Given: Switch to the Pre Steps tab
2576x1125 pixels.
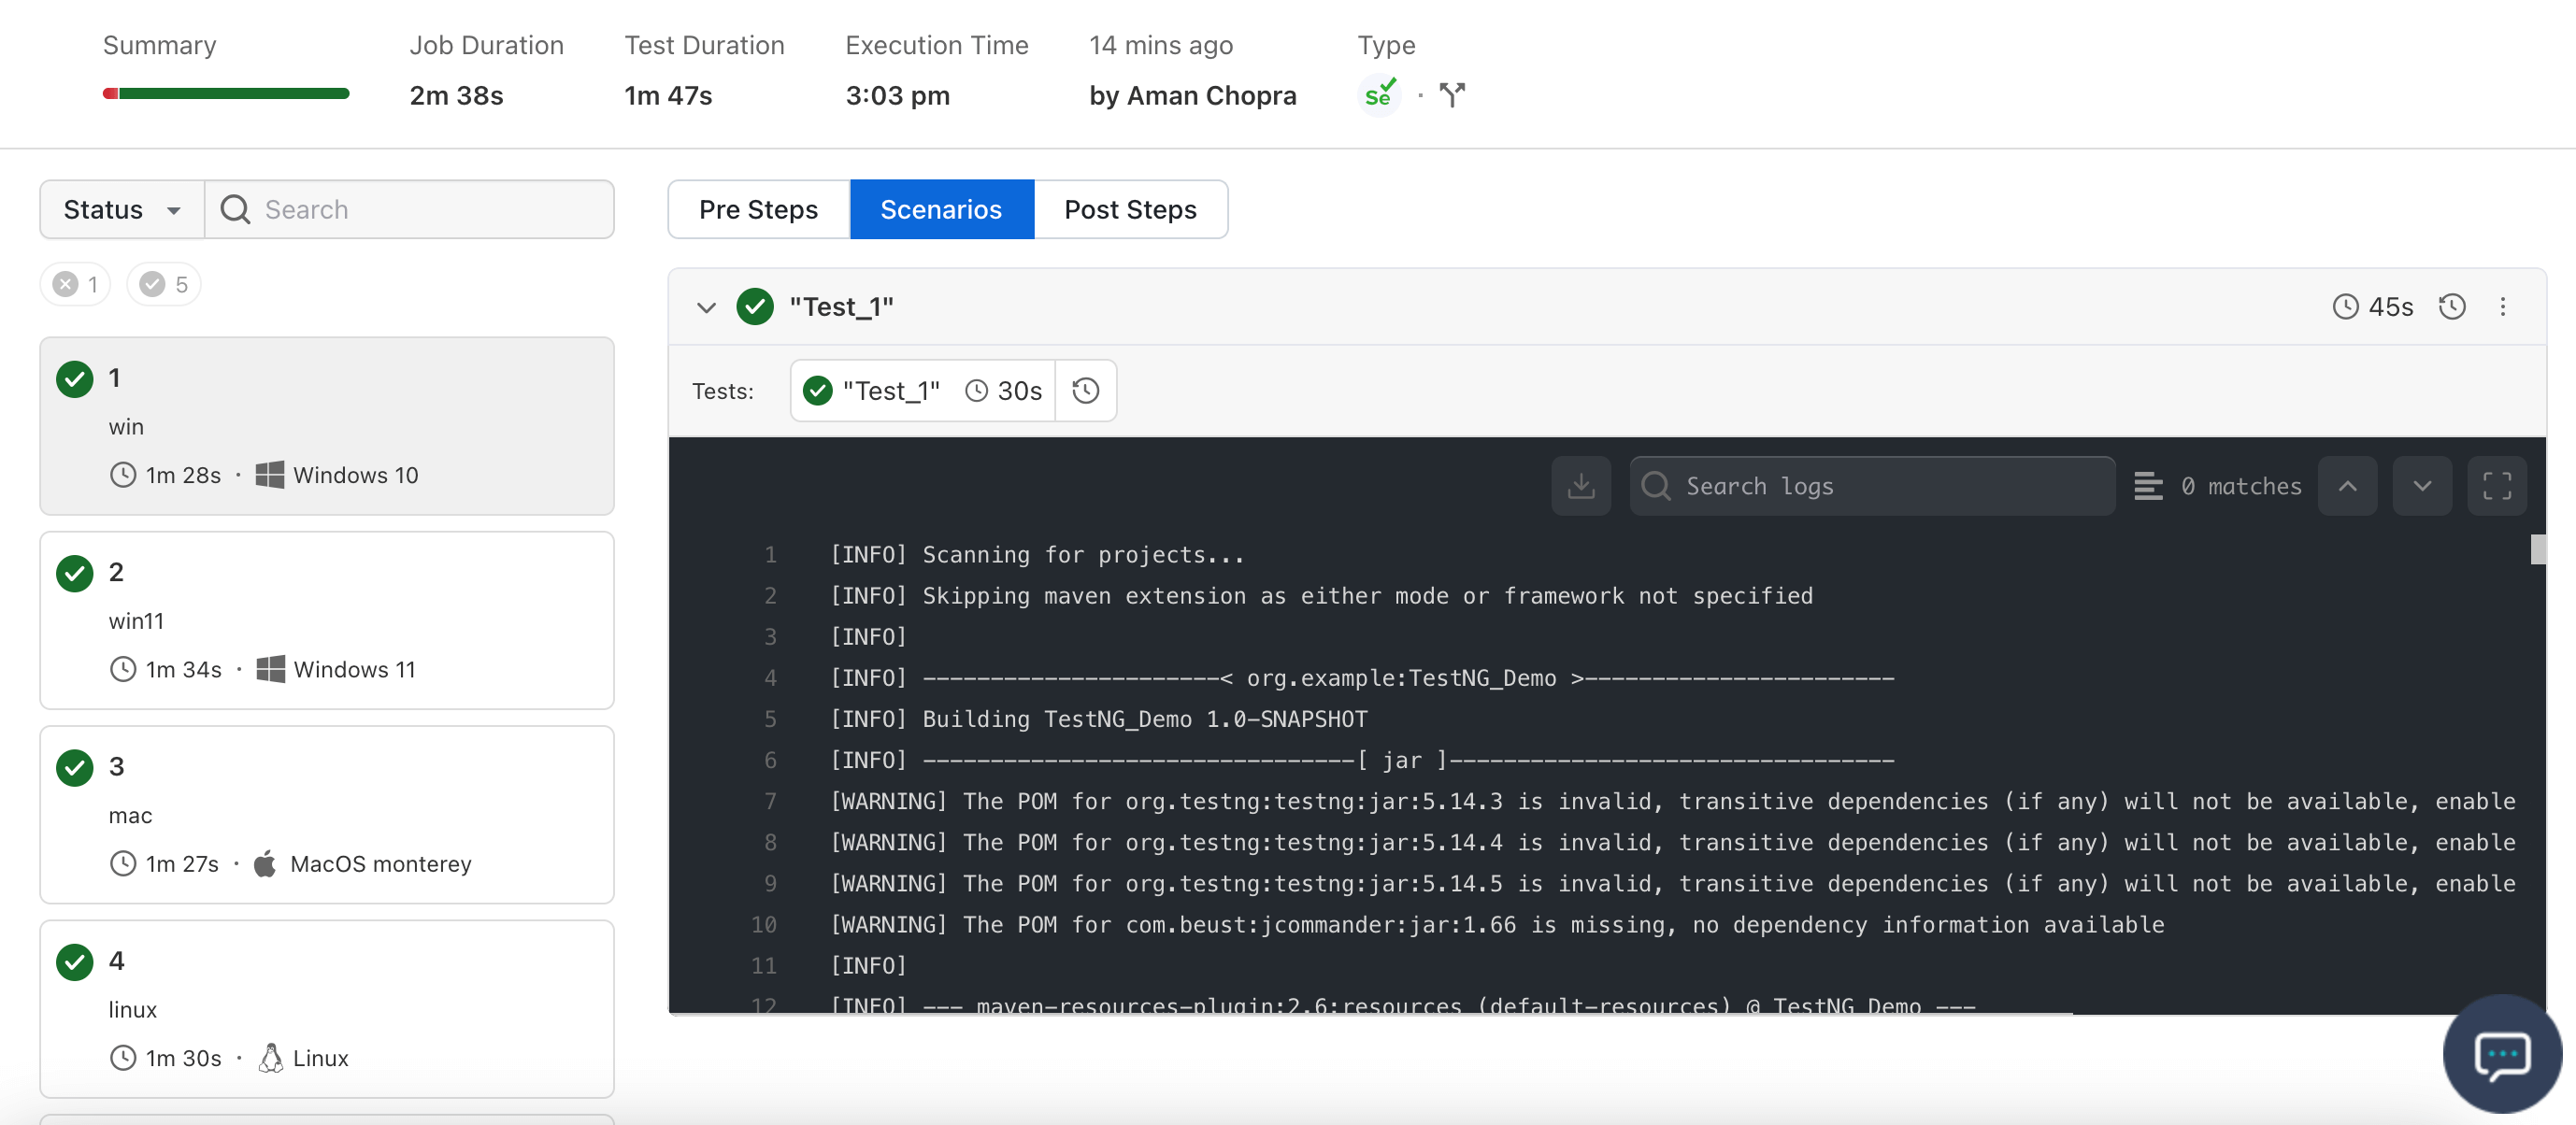Looking at the screenshot, I should (758, 210).
